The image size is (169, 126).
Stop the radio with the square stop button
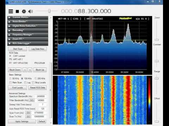click(x=17, y=12)
